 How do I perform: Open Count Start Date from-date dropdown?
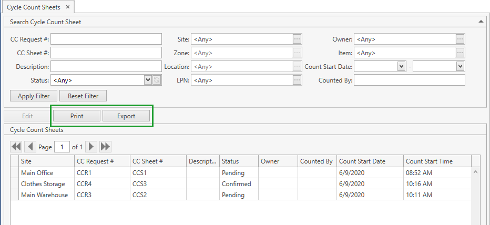pyautogui.click(x=402, y=66)
